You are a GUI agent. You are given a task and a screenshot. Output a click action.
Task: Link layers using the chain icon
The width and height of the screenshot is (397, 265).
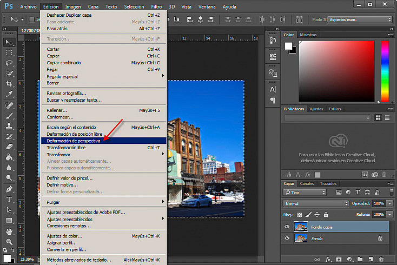tap(317, 259)
